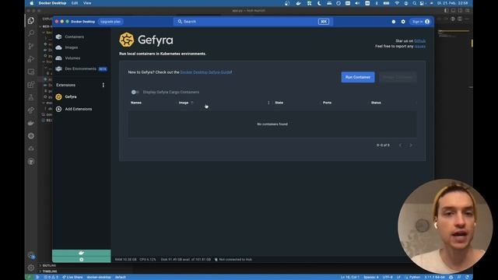The width and height of the screenshot is (498, 280).
Task: Go to next table page arrow
Action: (x=411, y=145)
